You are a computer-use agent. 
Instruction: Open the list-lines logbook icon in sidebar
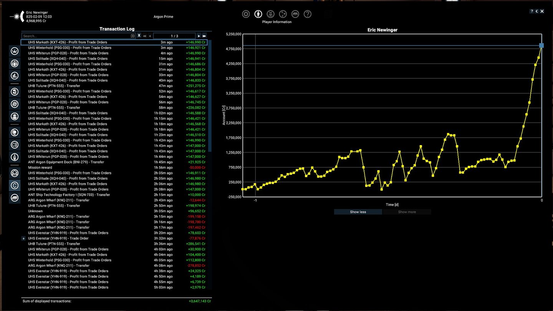[15, 145]
